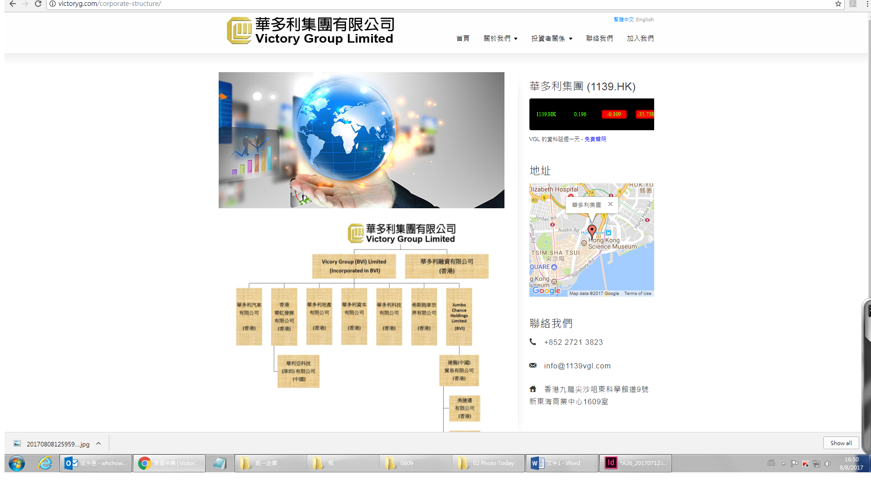Click the Show all downloads button
The image size is (871, 490).
click(x=841, y=443)
